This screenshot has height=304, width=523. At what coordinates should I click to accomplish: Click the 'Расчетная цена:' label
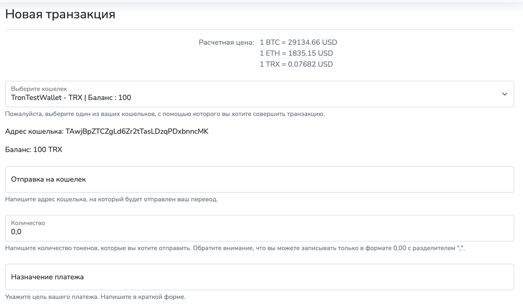click(x=226, y=42)
